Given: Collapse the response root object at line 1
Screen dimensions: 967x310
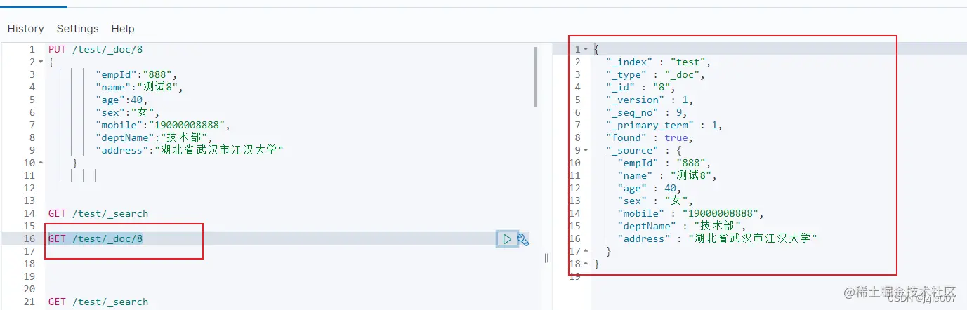Looking at the screenshot, I should (x=586, y=50).
